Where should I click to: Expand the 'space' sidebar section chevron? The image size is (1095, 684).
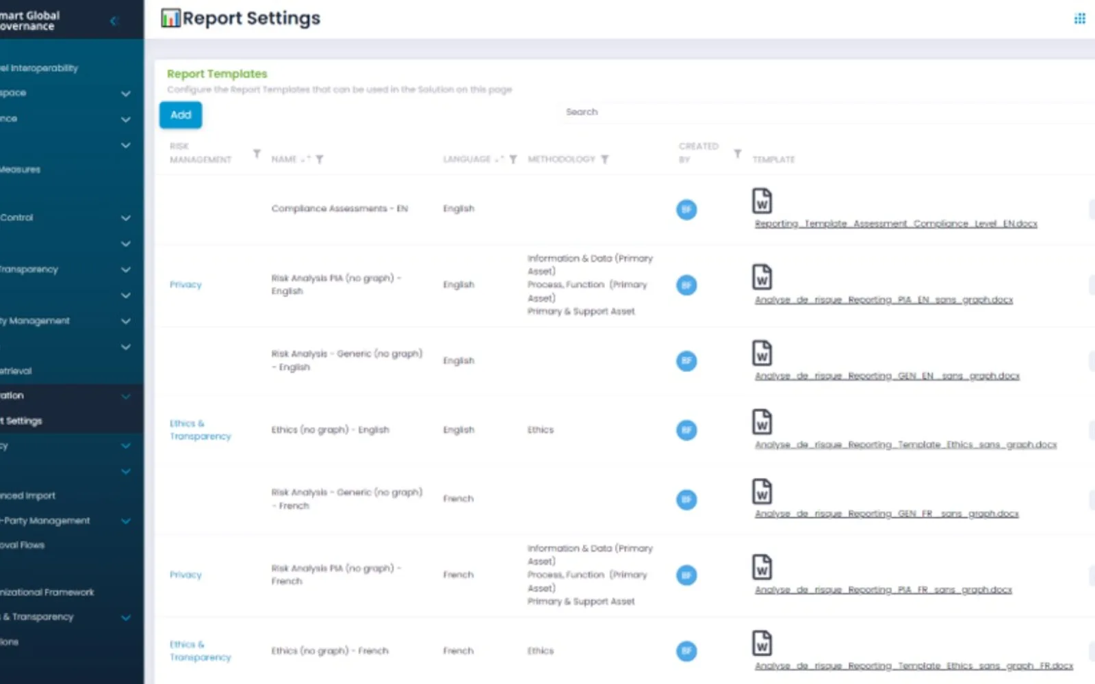[x=126, y=93]
